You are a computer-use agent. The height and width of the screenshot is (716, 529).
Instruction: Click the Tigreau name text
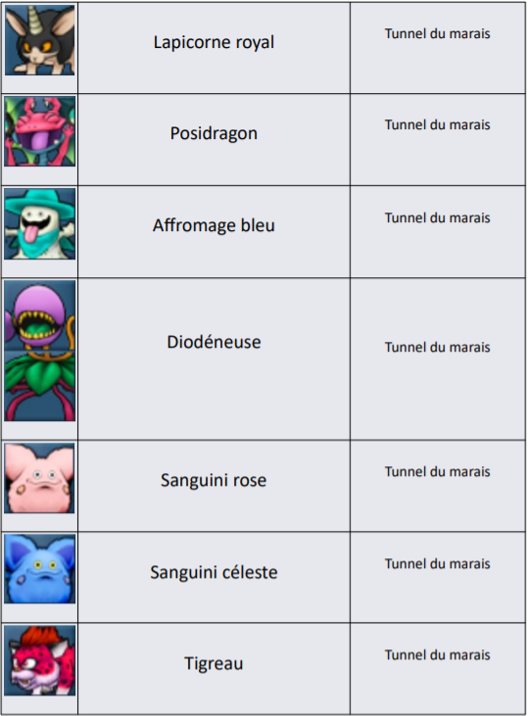(x=214, y=663)
